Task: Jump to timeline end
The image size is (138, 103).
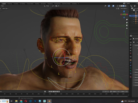Action: point(59,92)
